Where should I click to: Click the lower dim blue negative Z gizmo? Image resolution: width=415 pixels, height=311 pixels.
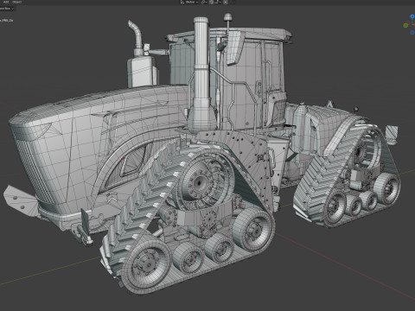coord(412,33)
